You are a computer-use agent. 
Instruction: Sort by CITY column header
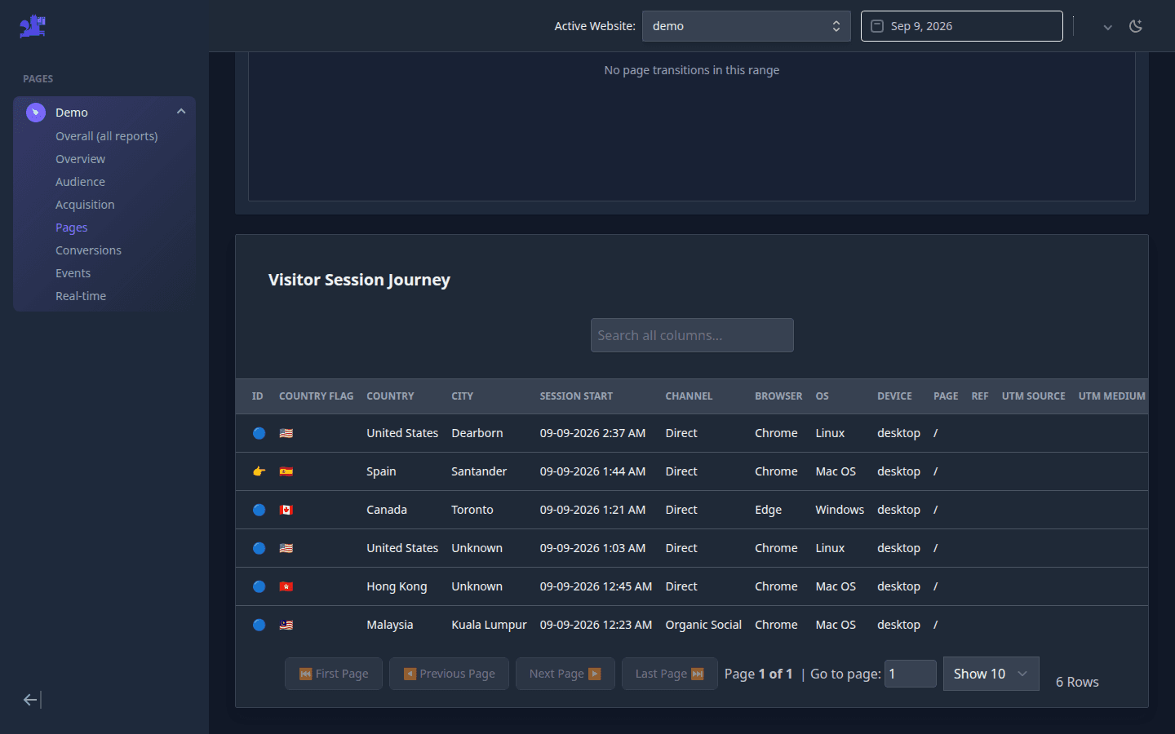tap(462, 396)
